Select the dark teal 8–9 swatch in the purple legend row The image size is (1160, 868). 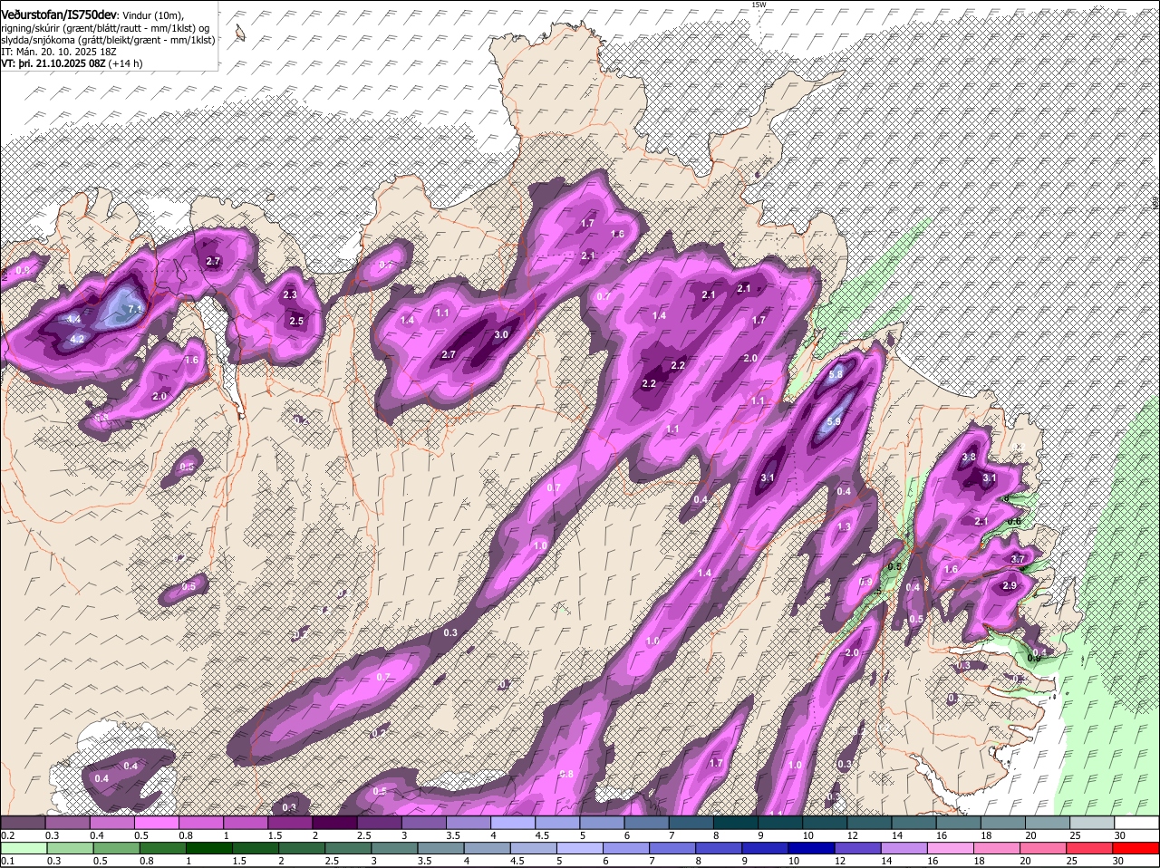736,823
